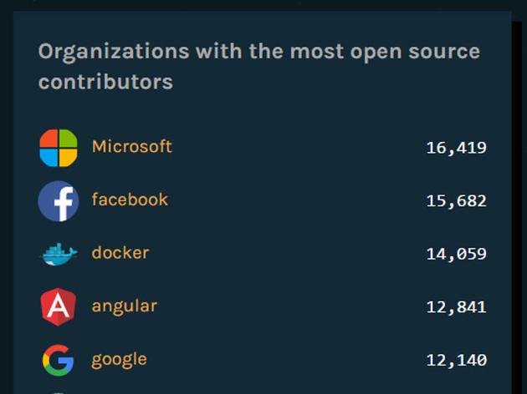Click the Docker whale logo
527x394 pixels.
pos(59,254)
